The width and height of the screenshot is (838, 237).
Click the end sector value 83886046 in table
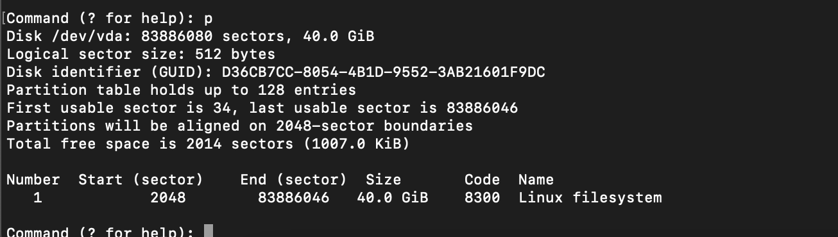(x=293, y=197)
